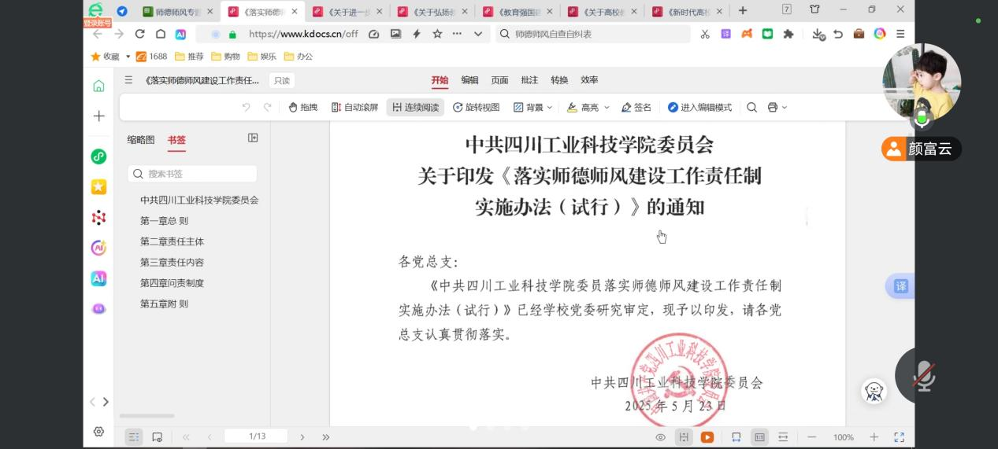Screen dimensions: 998x449
Task: Switch to the 批注 annotation tab
Action: click(529, 80)
